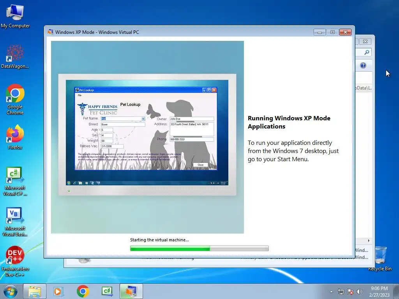Open Visual C# taskbar icon
This screenshot has height=299, width=399.
point(107,291)
